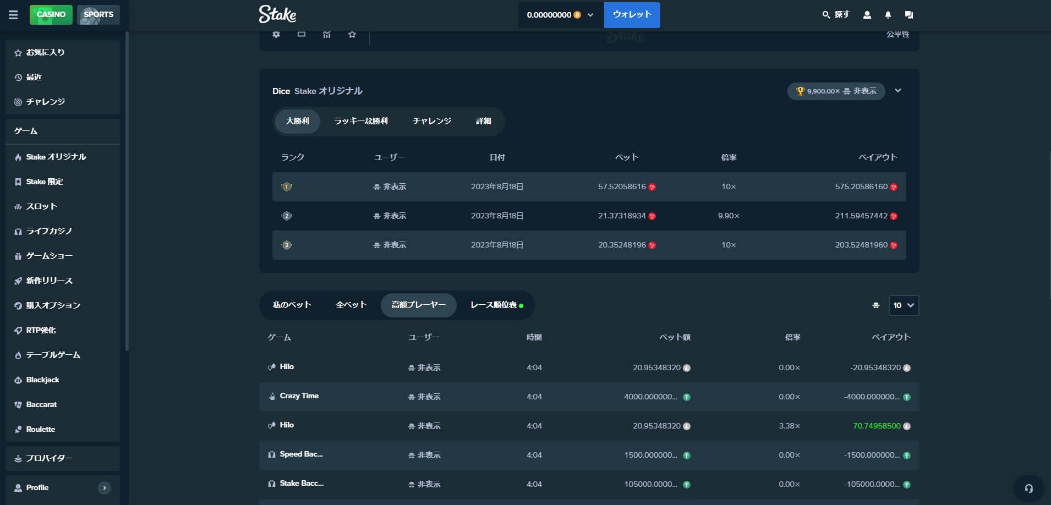Open the chat bubble icon

909,15
